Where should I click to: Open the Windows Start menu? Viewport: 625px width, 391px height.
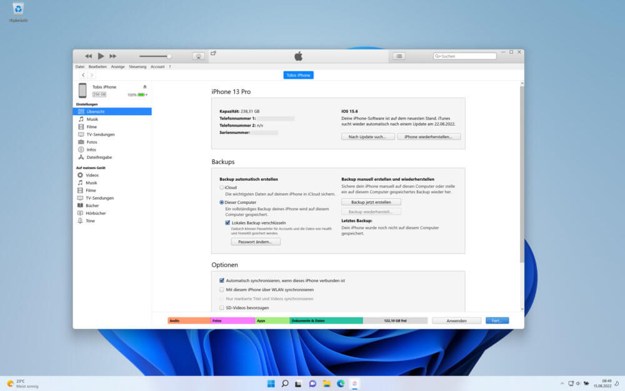click(x=271, y=383)
